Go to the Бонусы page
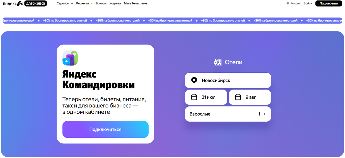The width and height of the screenshot is (345, 158). tap(101, 3)
